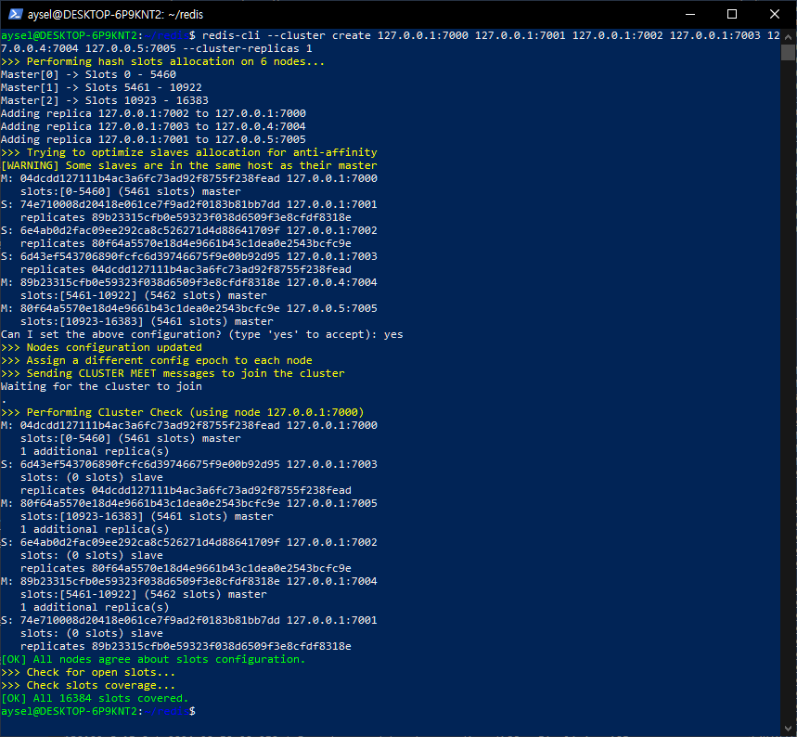Click the scrollbar down arrow
797x737 pixels.
tap(788, 728)
